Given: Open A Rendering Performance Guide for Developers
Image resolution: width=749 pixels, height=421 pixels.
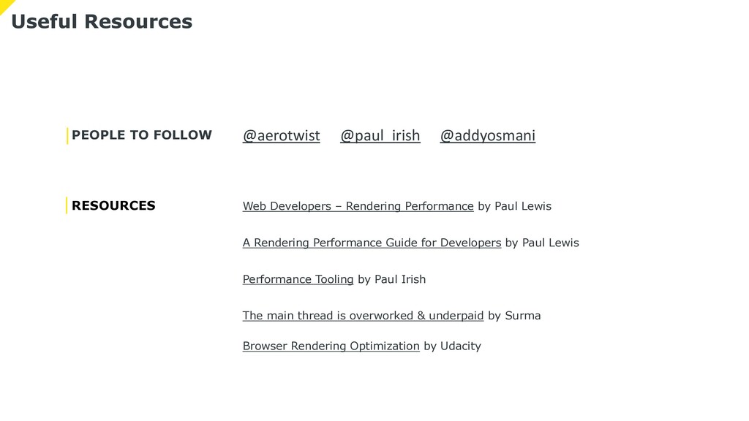Looking at the screenshot, I should coord(372,243).
